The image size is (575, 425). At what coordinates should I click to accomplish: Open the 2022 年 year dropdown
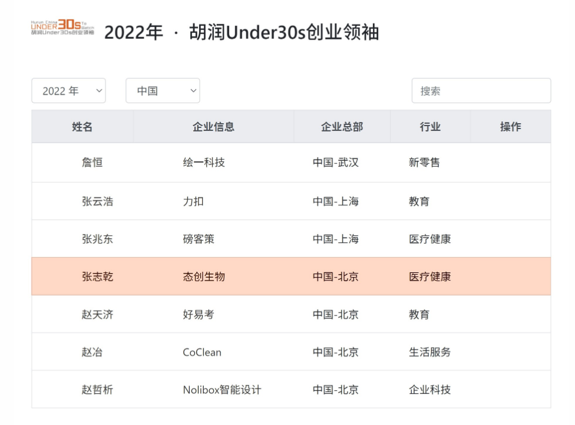68,91
